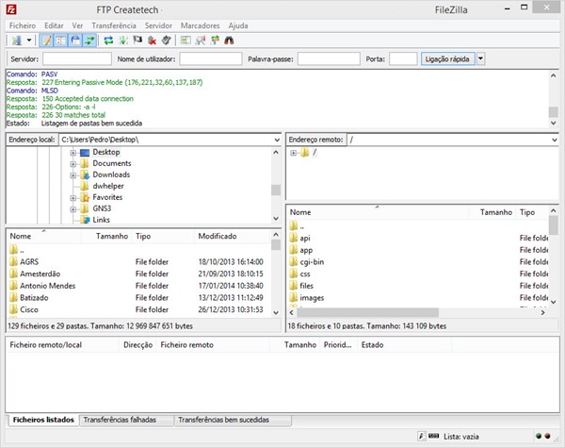Select the Cisco local folder
The width and height of the screenshot is (565, 448).
click(x=29, y=309)
